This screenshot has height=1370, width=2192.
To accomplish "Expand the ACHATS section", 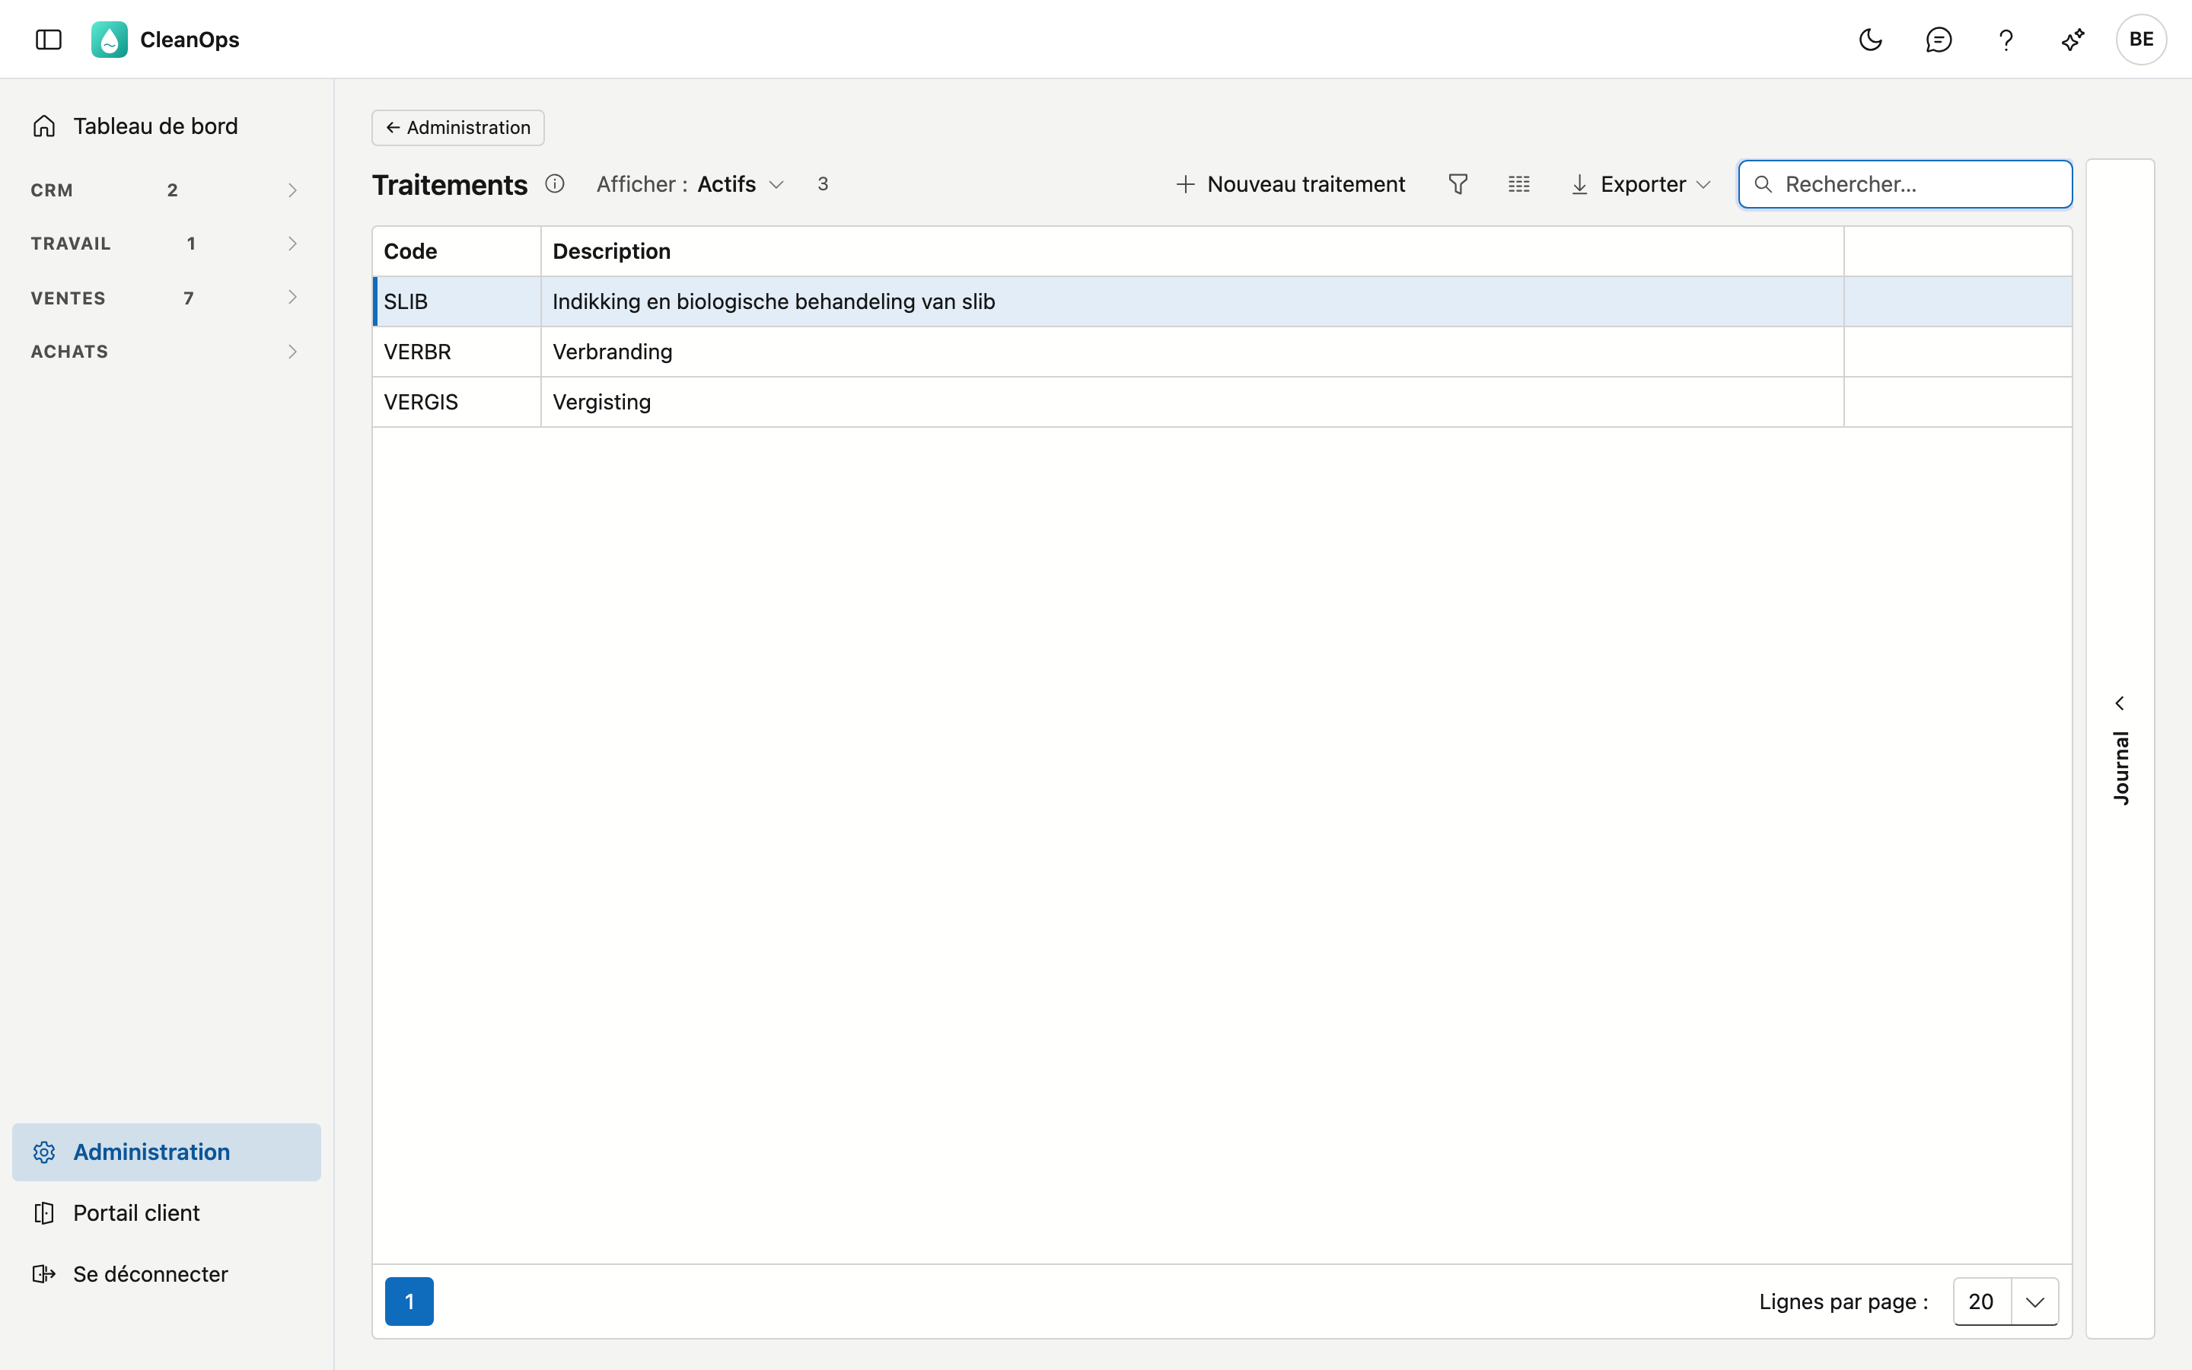I will (166, 351).
